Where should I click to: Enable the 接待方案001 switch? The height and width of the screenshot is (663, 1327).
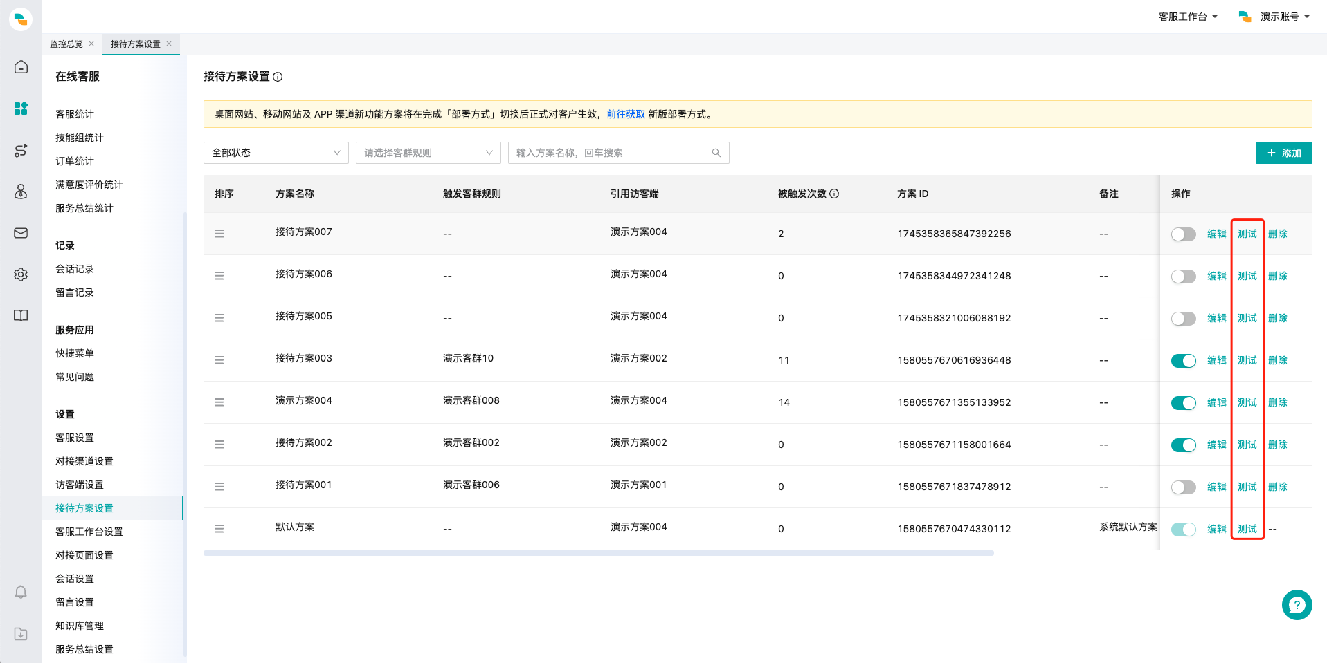coord(1183,487)
